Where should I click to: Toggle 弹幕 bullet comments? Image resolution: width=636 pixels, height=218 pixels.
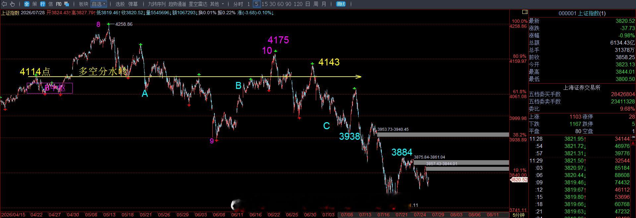(133, 4)
